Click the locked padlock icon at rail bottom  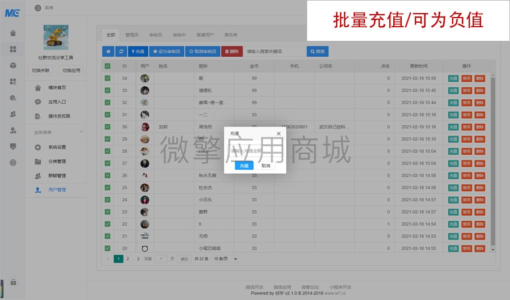click(14, 282)
